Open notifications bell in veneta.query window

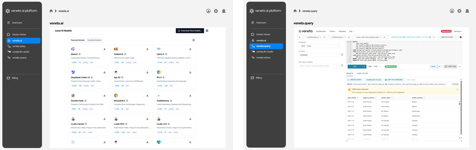467,11
